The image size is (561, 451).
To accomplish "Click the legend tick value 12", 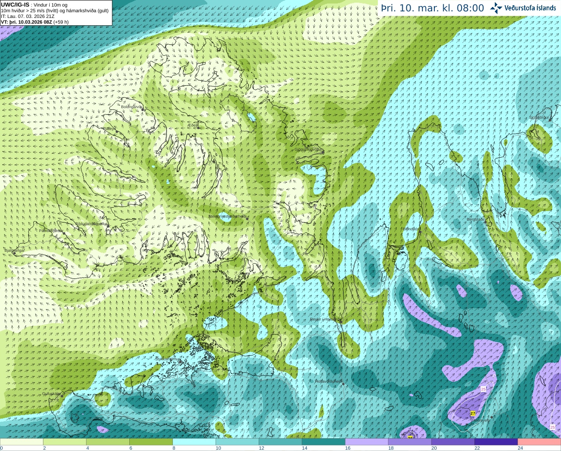I will (x=261, y=448).
